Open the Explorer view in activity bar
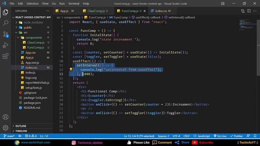Viewport: 260px width, 146px height. (x=5, y=12)
